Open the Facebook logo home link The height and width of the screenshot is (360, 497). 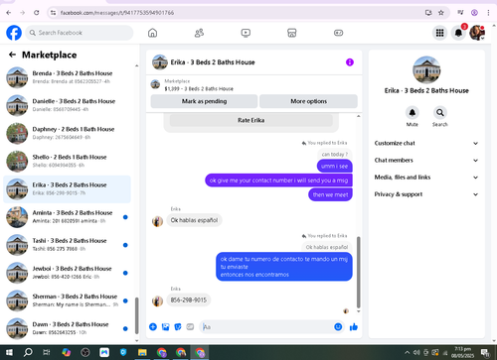point(14,33)
